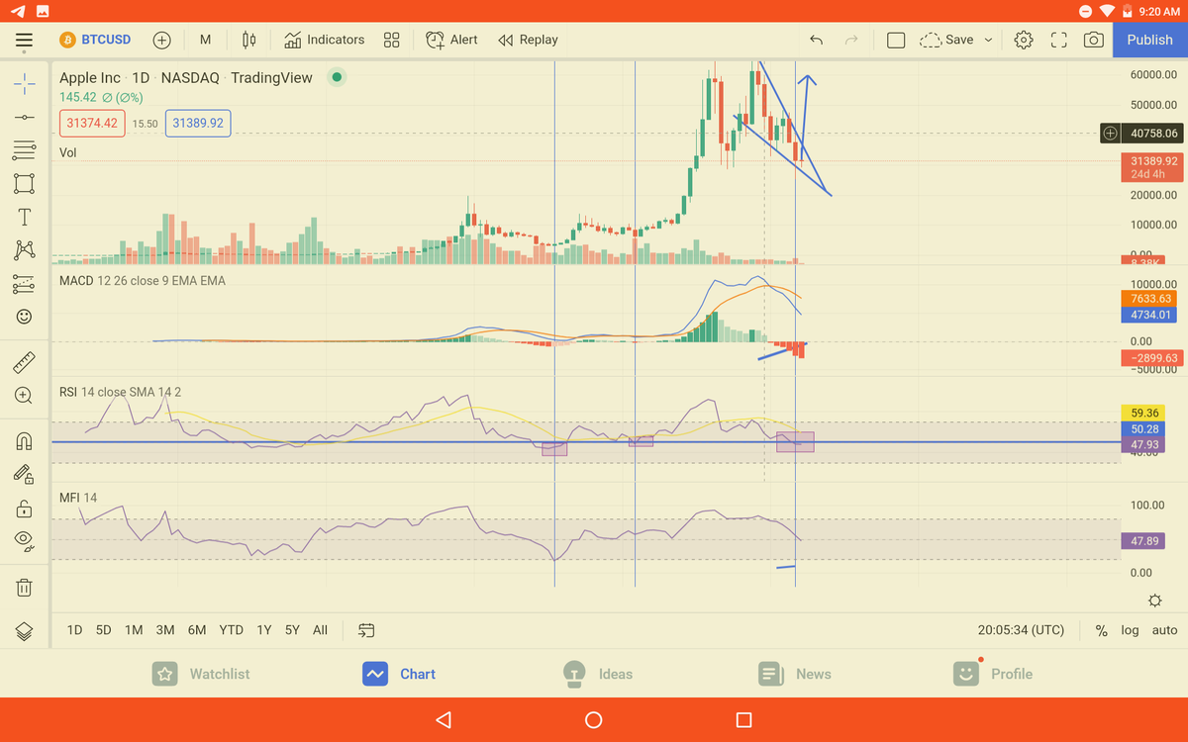Undo the last chart action

coord(816,40)
